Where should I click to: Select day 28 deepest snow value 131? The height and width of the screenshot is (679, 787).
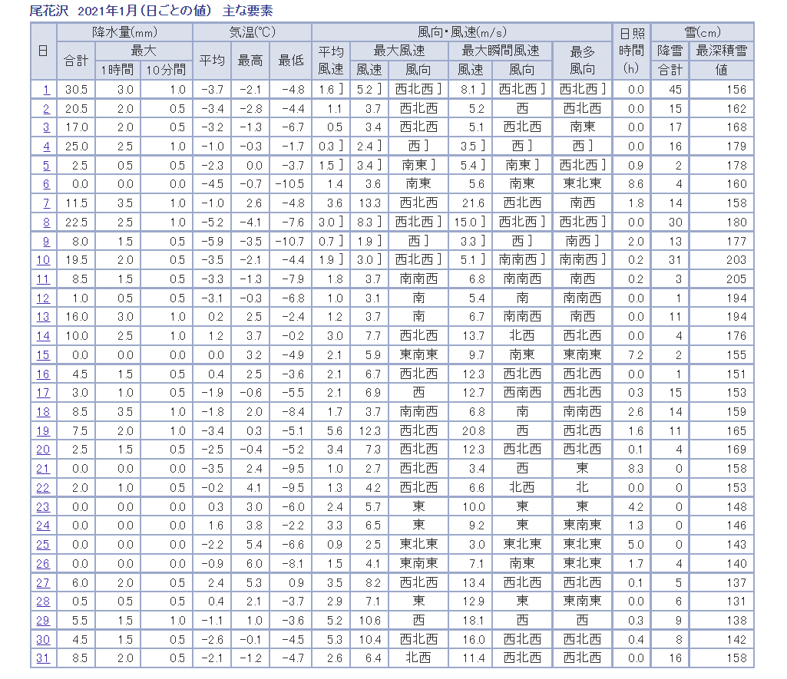[736, 602]
